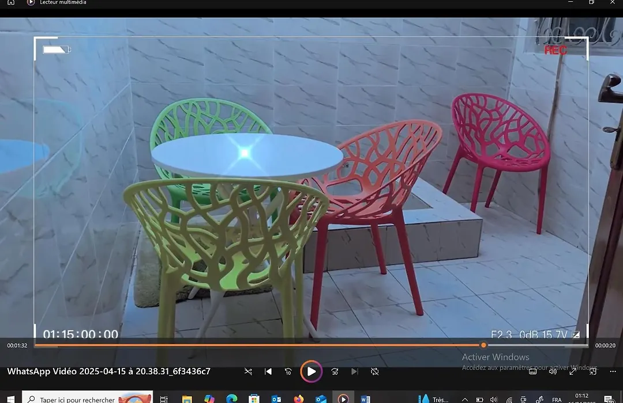Switch the FRA input language
The height and width of the screenshot is (403, 623).
[x=557, y=400]
